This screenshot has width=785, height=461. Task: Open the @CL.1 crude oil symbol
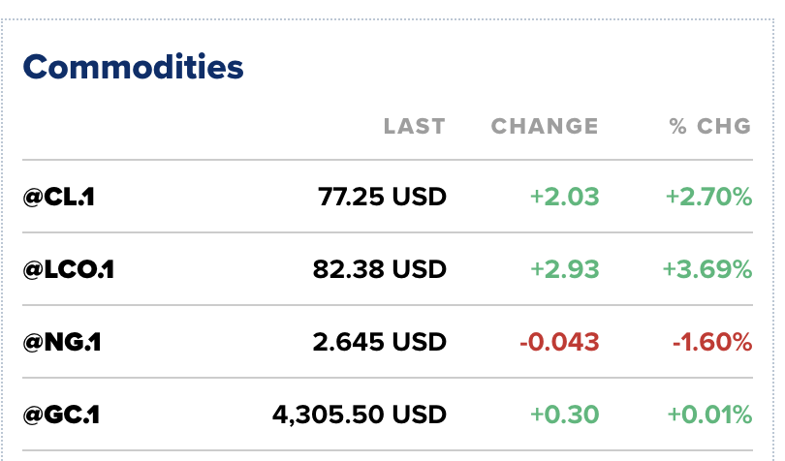58,197
